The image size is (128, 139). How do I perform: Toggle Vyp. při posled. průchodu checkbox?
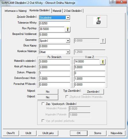tap(43, 121)
